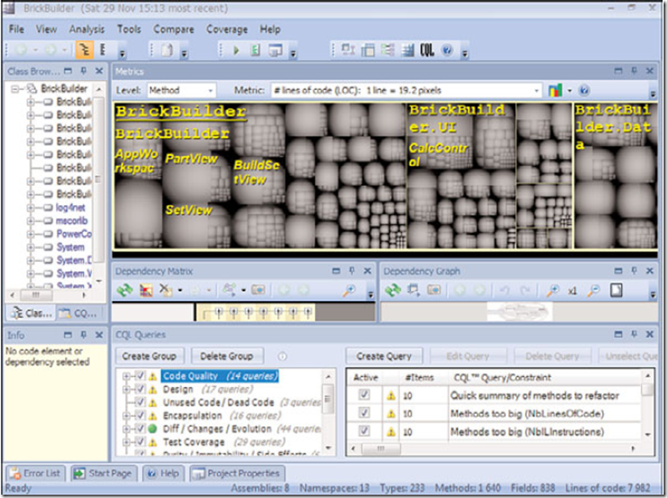The height and width of the screenshot is (498, 667).
Task: Uncheck Active for Methods too big (NbILInstructions)
Action: point(364,431)
